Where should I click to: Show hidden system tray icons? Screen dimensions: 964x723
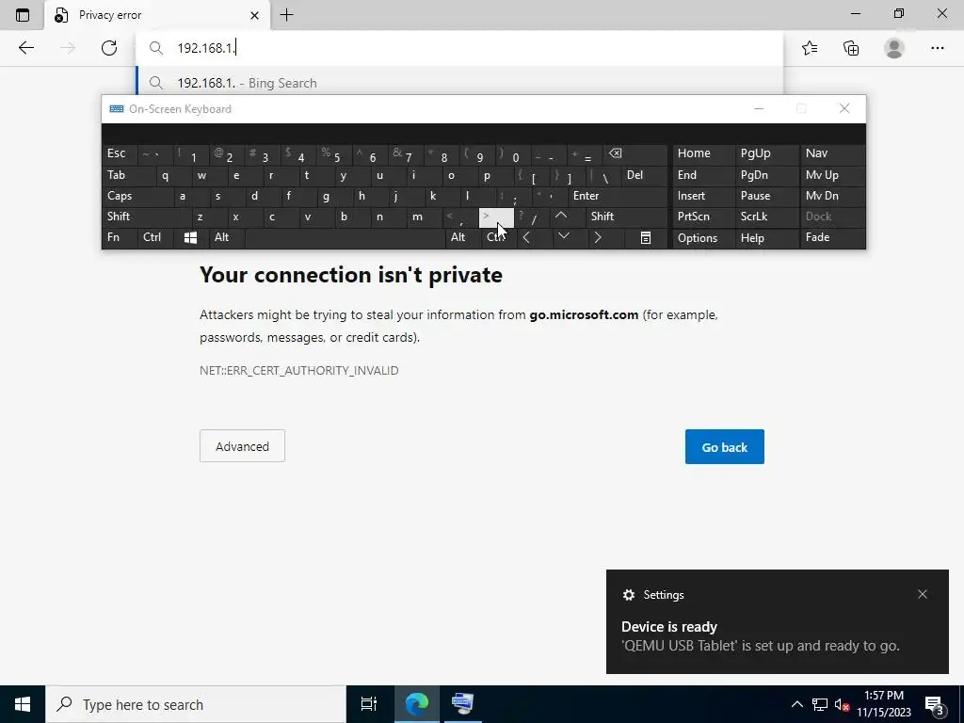(x=796, y=704)
